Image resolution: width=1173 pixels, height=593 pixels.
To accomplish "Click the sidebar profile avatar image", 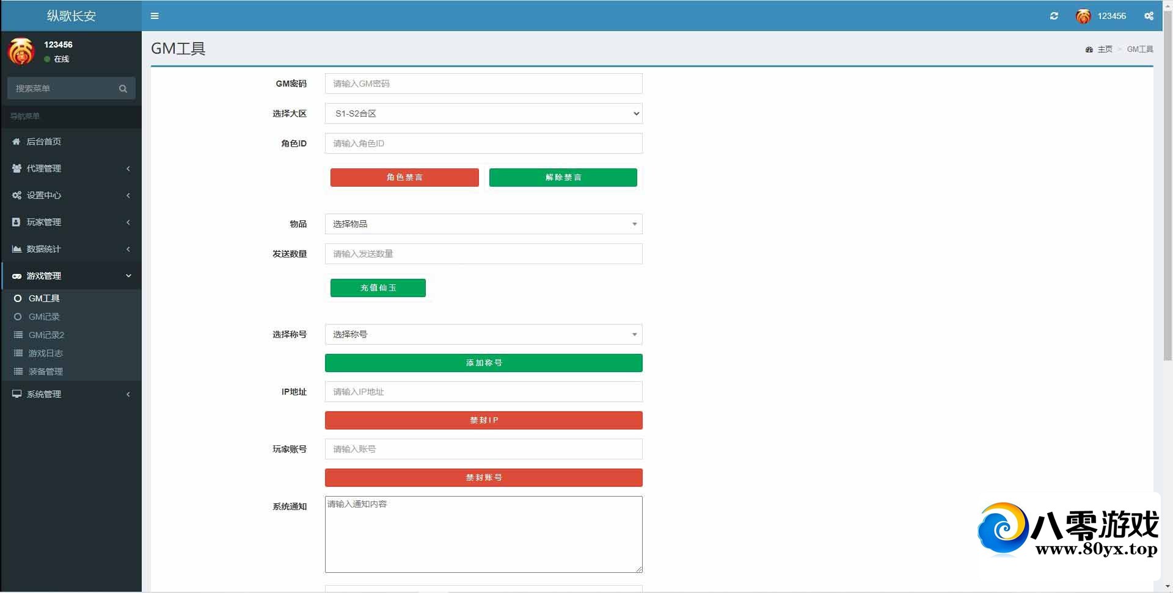I will click(21, 51).
